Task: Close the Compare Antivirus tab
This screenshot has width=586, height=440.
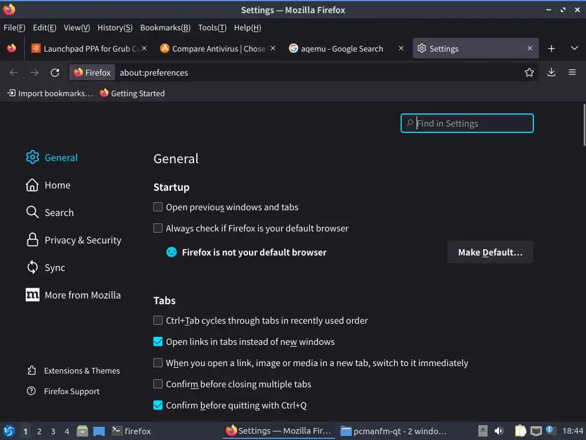Action: 273,48
